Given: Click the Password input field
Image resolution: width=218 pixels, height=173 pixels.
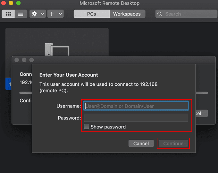Looking at the screenshot, I should pyautogui.click(x=136, y=117).
